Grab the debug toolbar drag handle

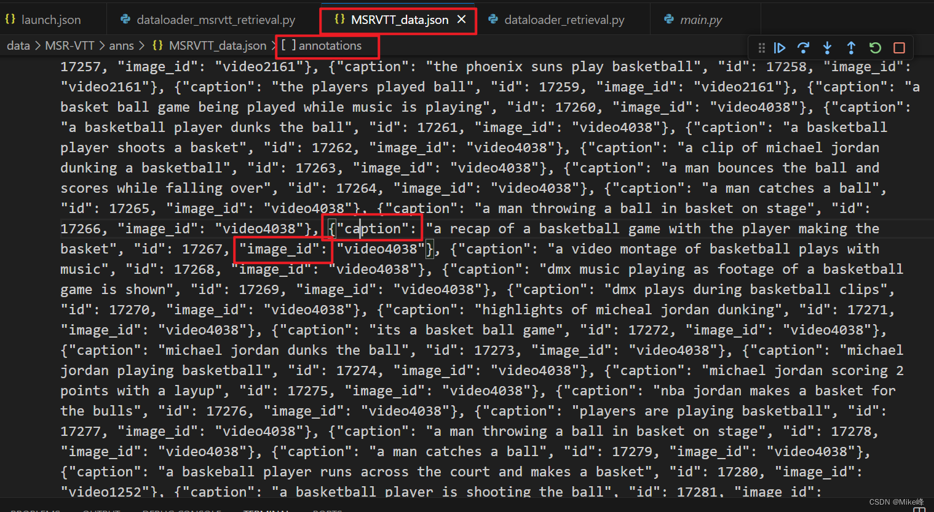(762, 48)
